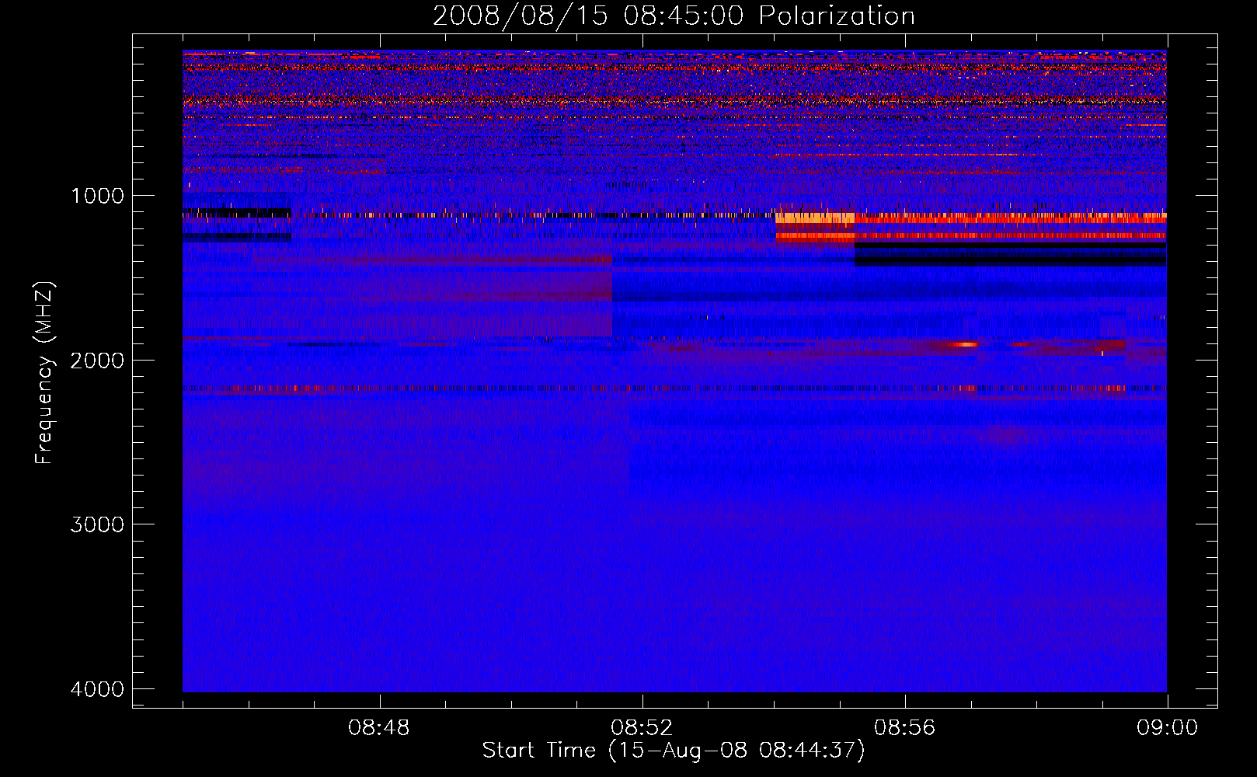Click the 2000 frequency tick label
The height and width of the screenshot is (777, 1257).
97,360
